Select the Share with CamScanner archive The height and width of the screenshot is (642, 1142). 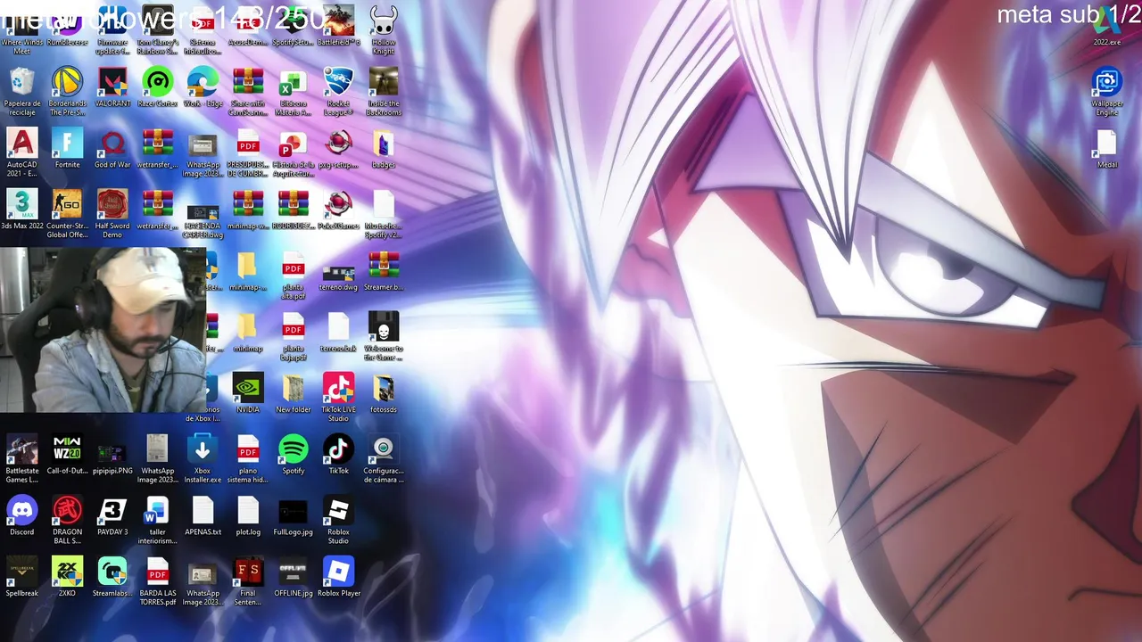(x=248, y=92)
